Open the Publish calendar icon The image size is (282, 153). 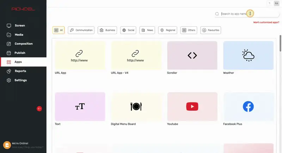(x=9, y=53)
